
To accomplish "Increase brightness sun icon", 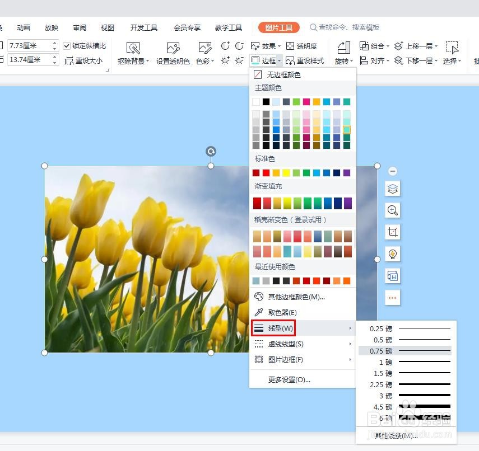I will (225, 60).
